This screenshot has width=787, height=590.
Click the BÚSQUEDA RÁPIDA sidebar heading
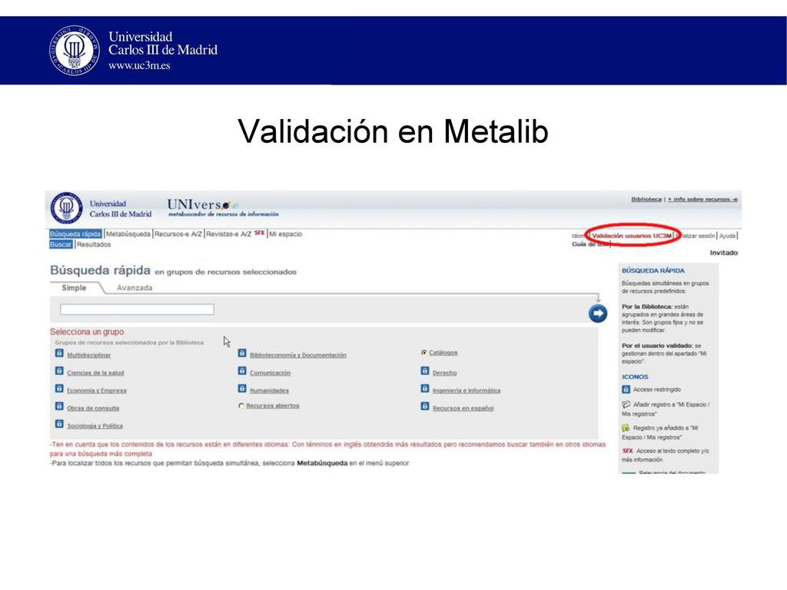click(x=653, y=270)
